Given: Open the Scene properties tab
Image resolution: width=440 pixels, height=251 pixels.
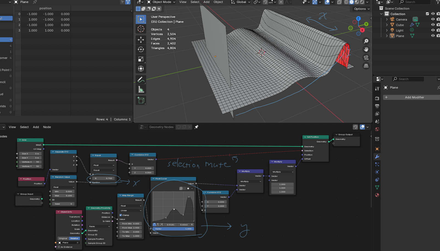Looking at the screenshot, I should (377, 121).
